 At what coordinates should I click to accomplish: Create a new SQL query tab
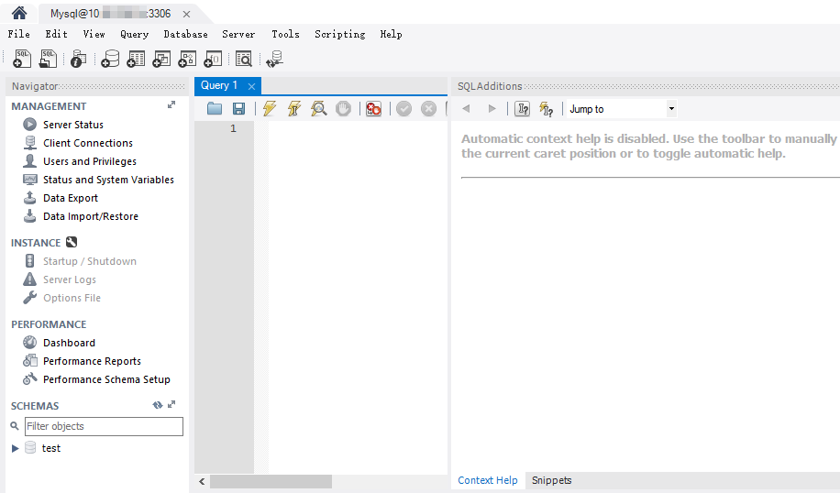tap(22, 59)
